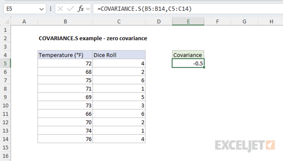Open the Insert Function fx icon
The height and width of the screenshot is (161, 283).
click(81, 9)
